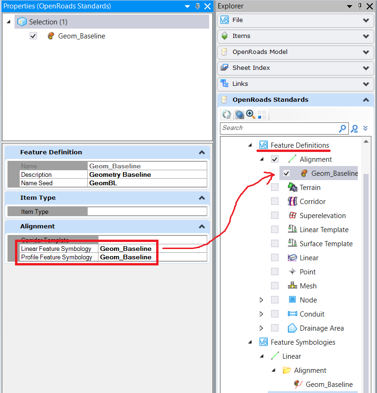Click the Feature Symbologies V8 icon
This screenshot has height=393, width=377.
tap(264, 342)
